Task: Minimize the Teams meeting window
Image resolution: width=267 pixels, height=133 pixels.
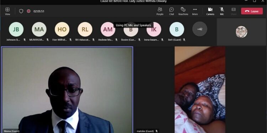Action: pos(246,1)
